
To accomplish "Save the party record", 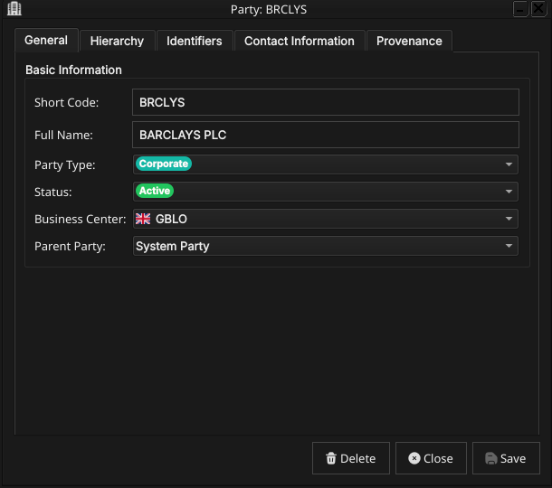I will point(506,458).
